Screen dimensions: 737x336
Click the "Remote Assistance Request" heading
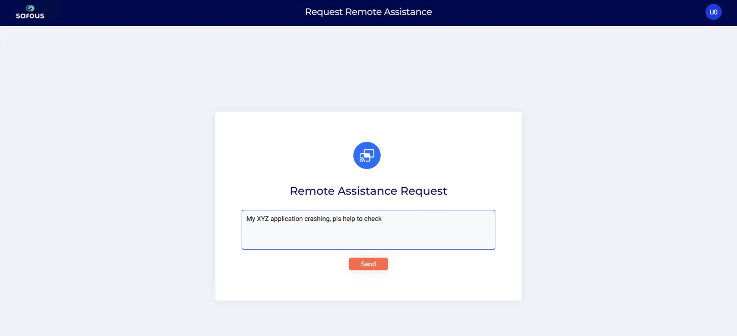click(368, 191)
